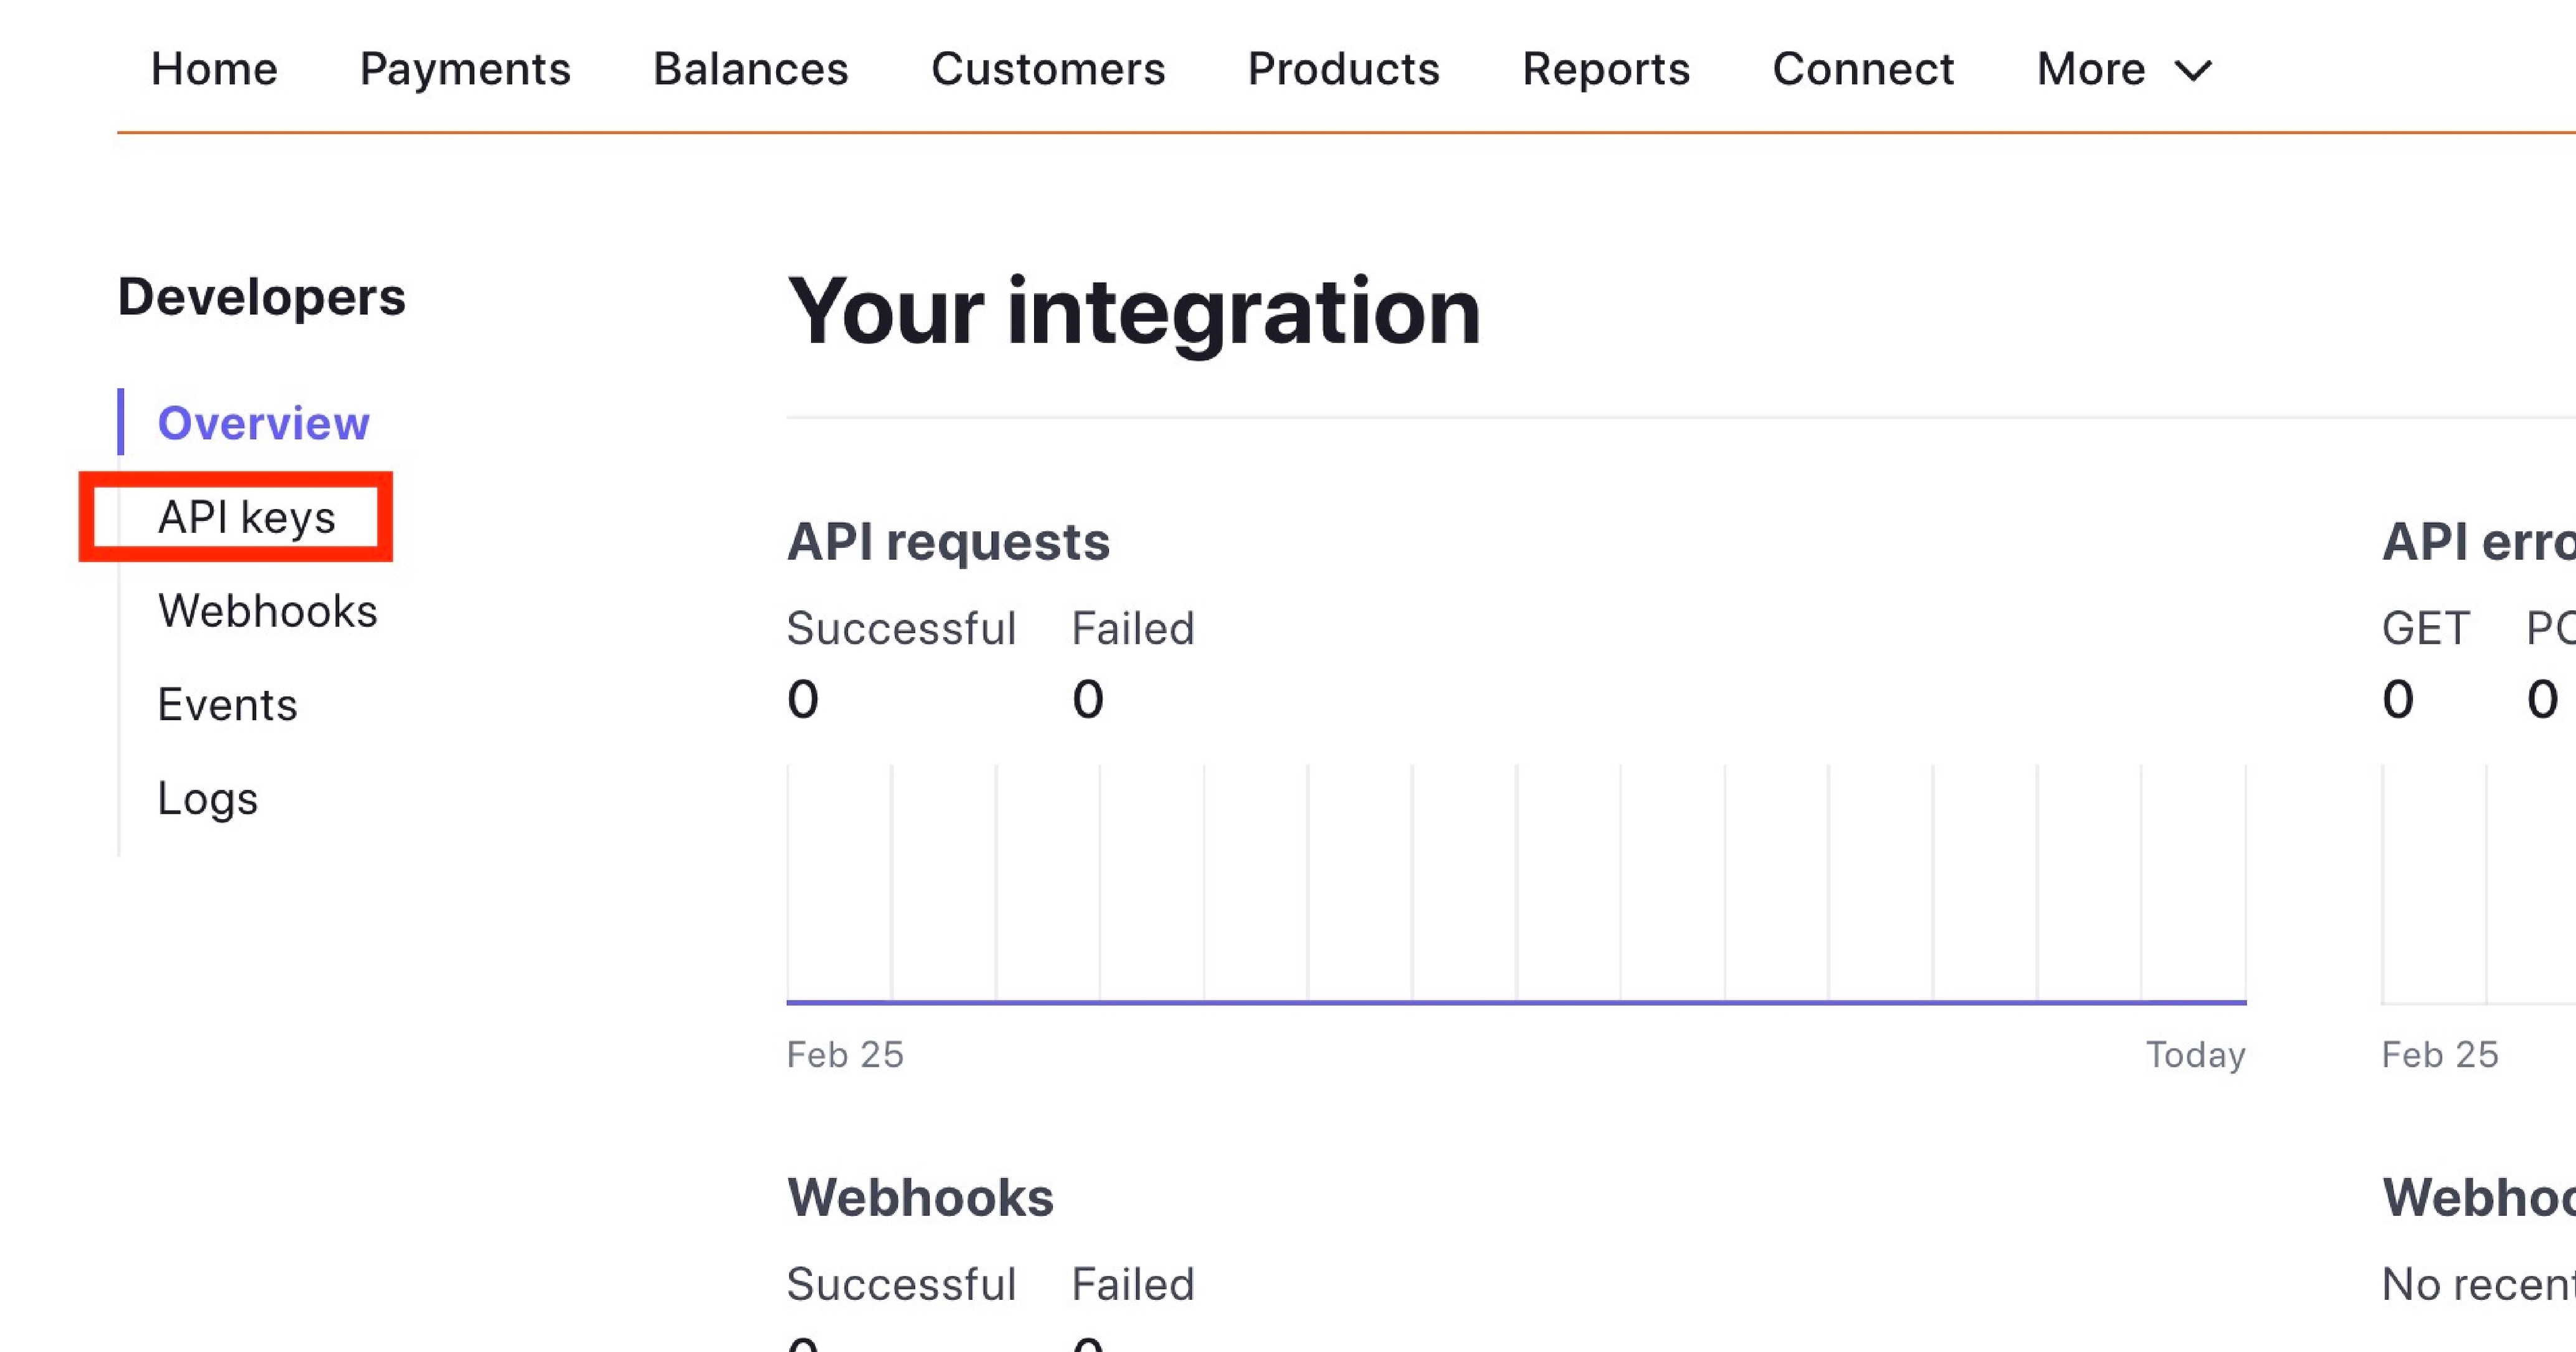Image resolution: width=2576 pixels, height=1352 pixels.
Task: Click the Webhooks section heading
Action: point(920,1197)
